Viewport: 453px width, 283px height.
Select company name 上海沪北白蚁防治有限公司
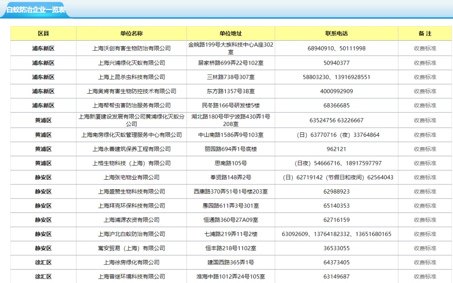click(x=131, y=234)
